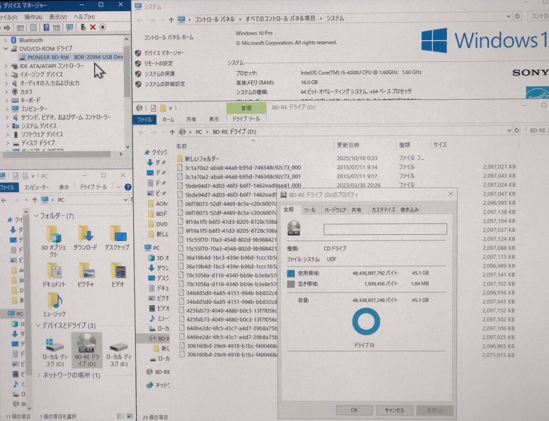Image resolution: width=549 pixels, height=421 pixels.
Task: Expand the カメラ node
Action: (x=6, y=91)
